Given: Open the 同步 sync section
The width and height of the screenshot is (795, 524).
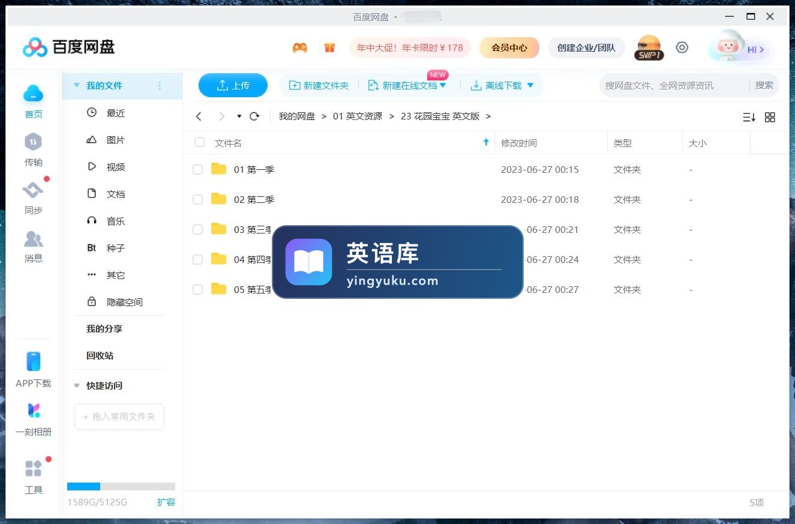Looking at the screenshot, I should (x=34, y=190).
